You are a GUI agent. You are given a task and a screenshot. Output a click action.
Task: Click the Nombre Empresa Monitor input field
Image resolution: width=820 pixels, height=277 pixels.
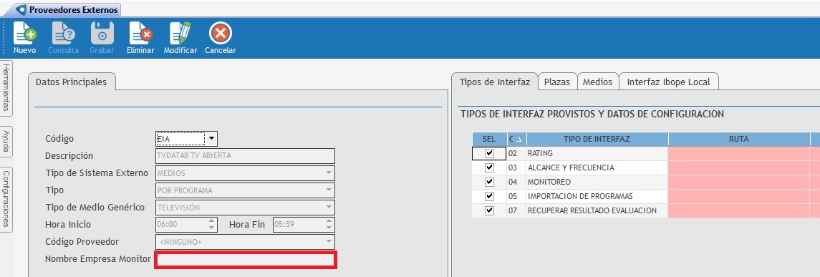point(245,260)
